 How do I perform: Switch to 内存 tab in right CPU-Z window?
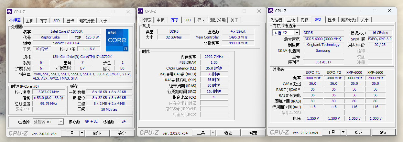point(305,20)
